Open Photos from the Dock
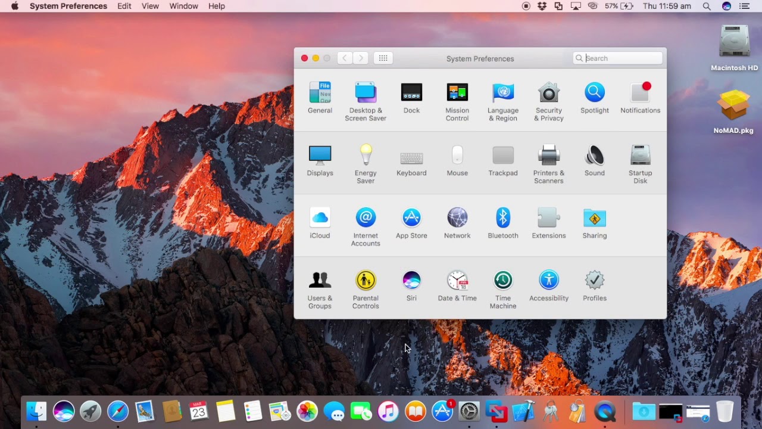The height and width of the screenshot is (429, 762). [307, 411]
